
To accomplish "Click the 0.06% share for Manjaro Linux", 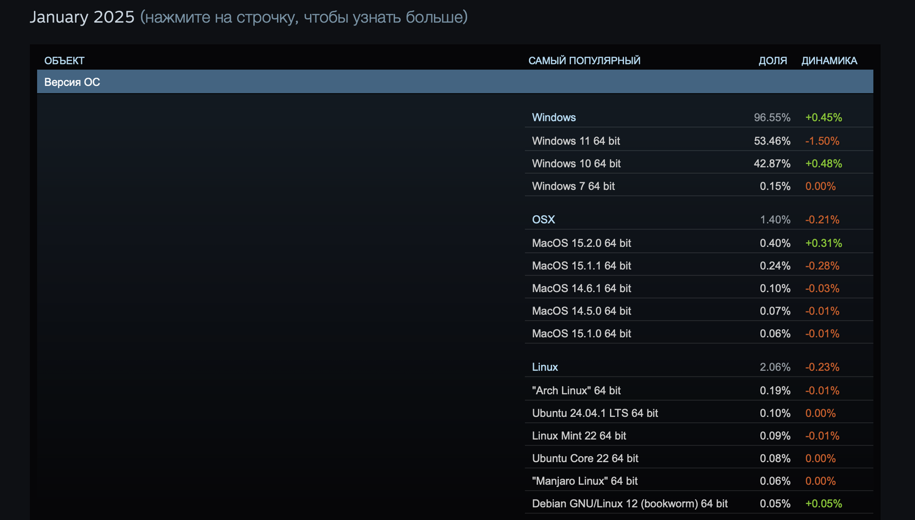I will (775, 480).
